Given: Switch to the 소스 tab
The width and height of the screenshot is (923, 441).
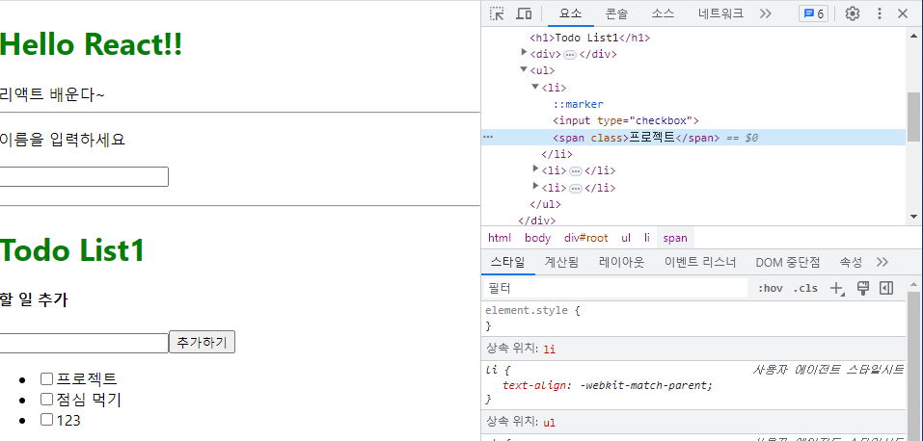Looking at the screenshot, I should [x=663, y=13].
